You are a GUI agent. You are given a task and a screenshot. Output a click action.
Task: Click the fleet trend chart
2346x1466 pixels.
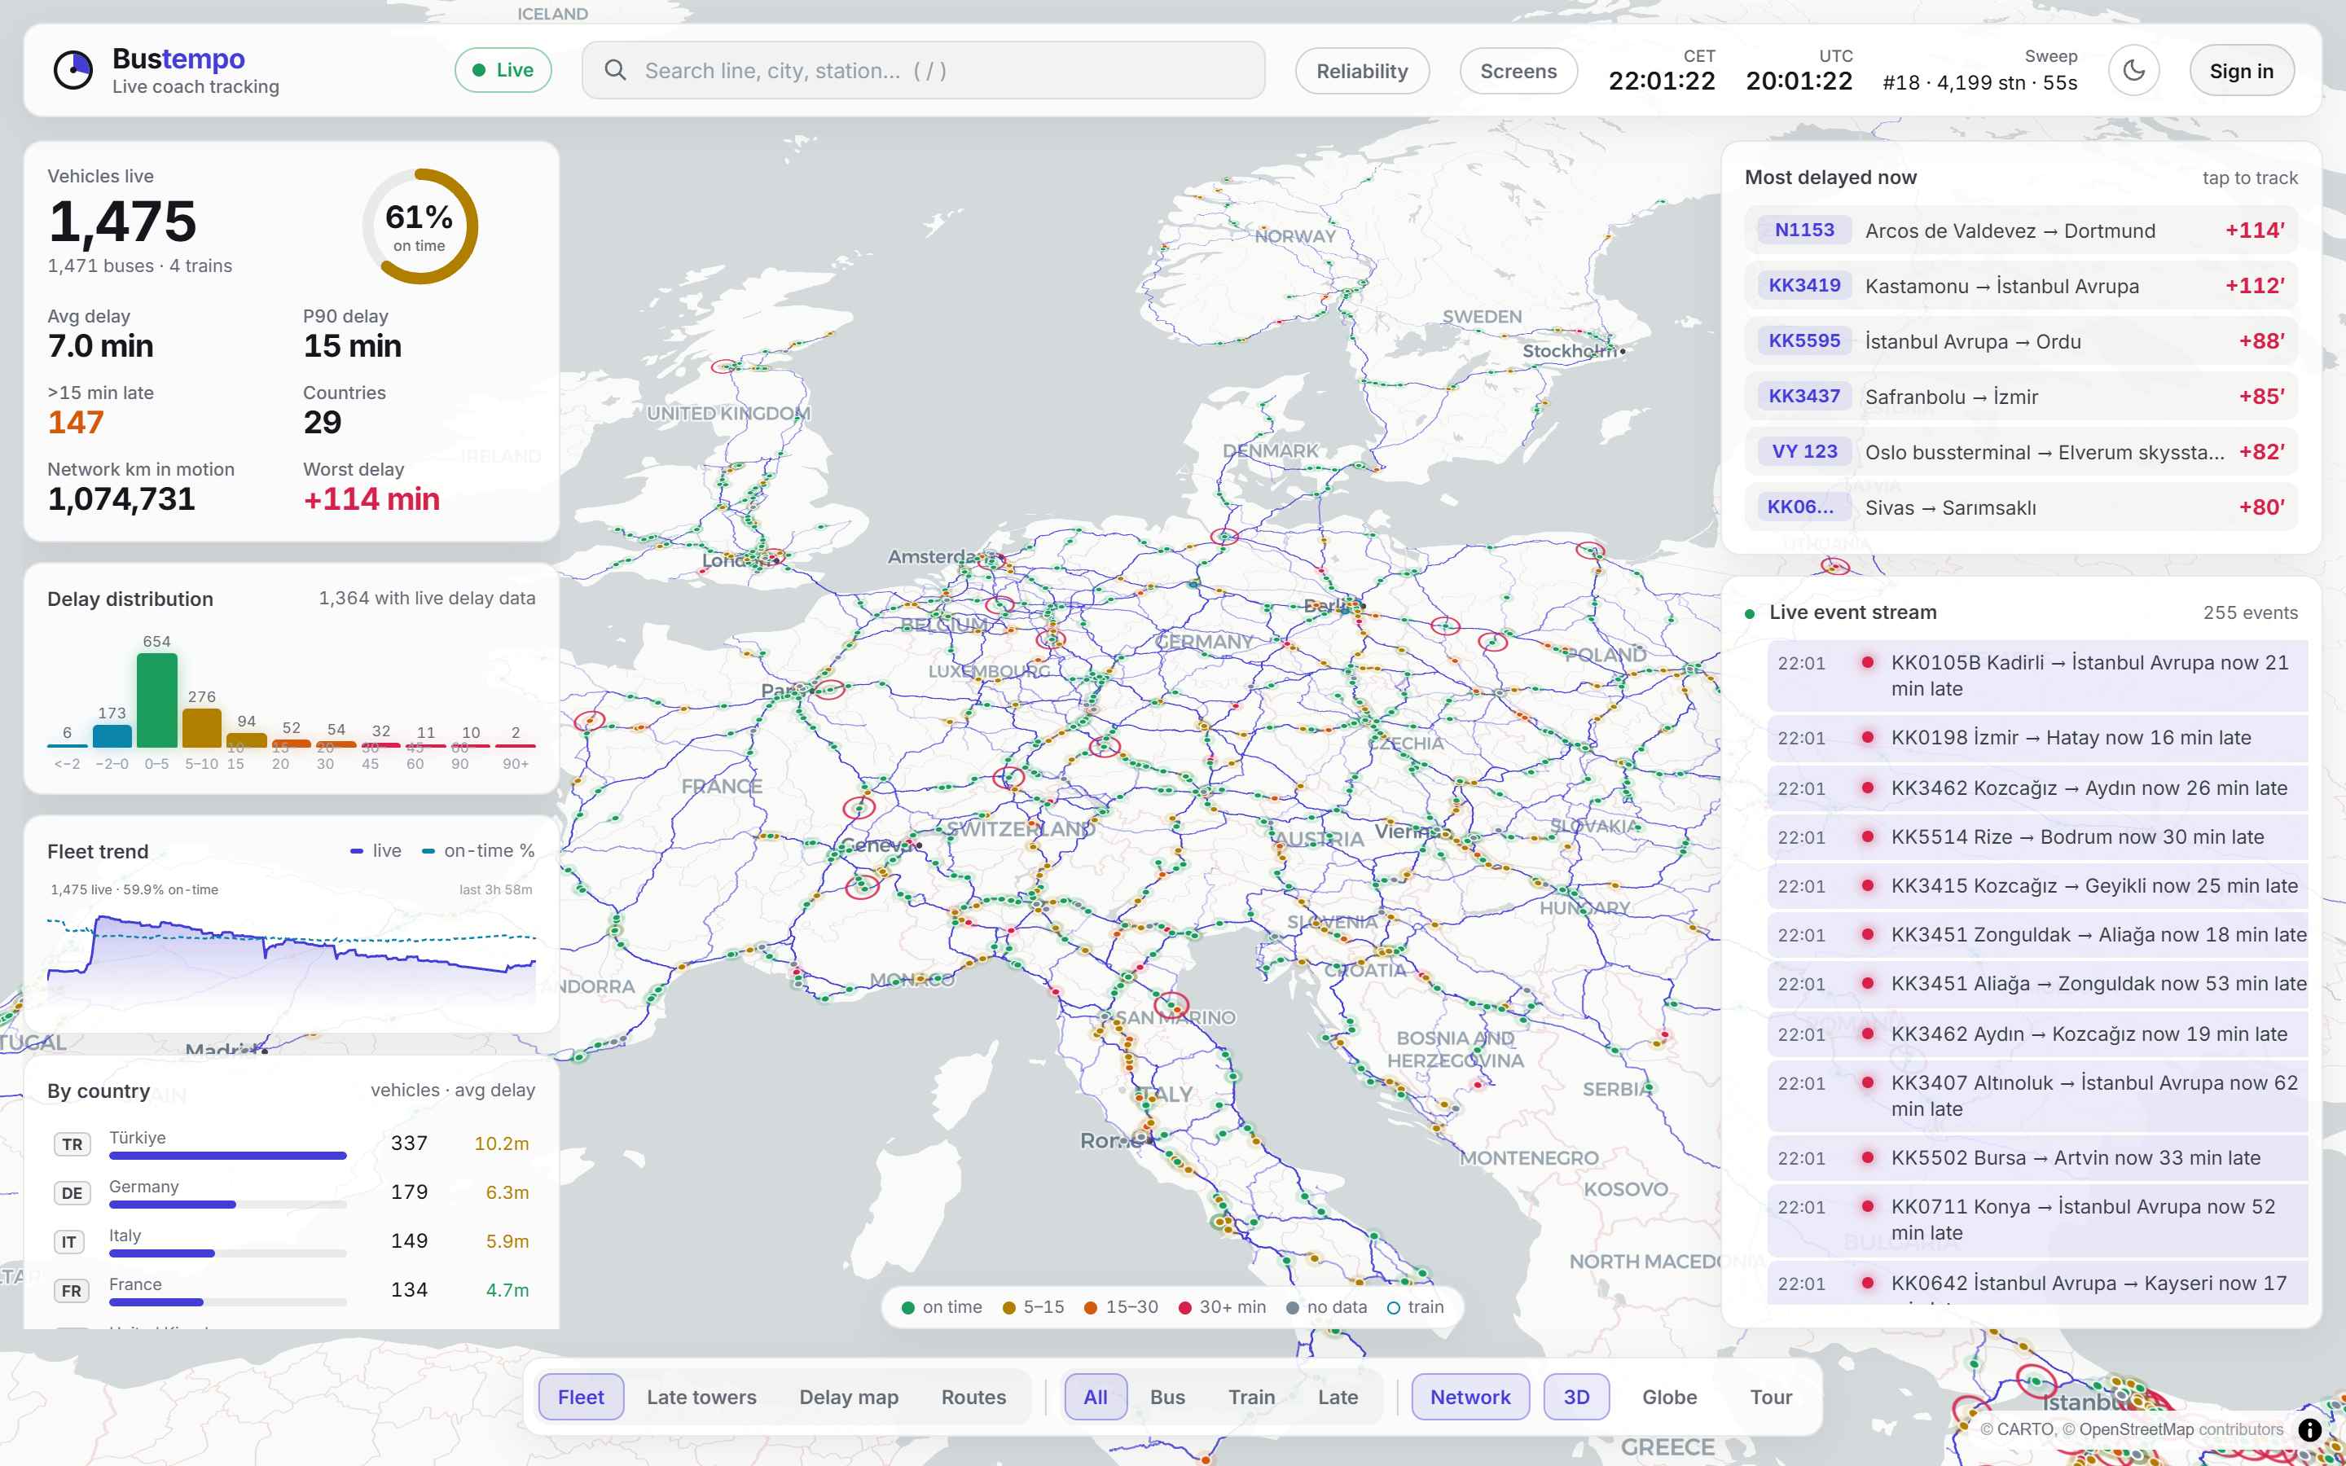(292, 958)
